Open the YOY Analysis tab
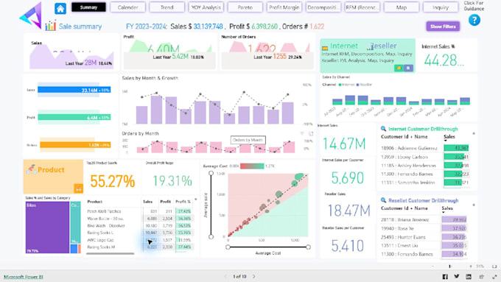 (206, 7)
